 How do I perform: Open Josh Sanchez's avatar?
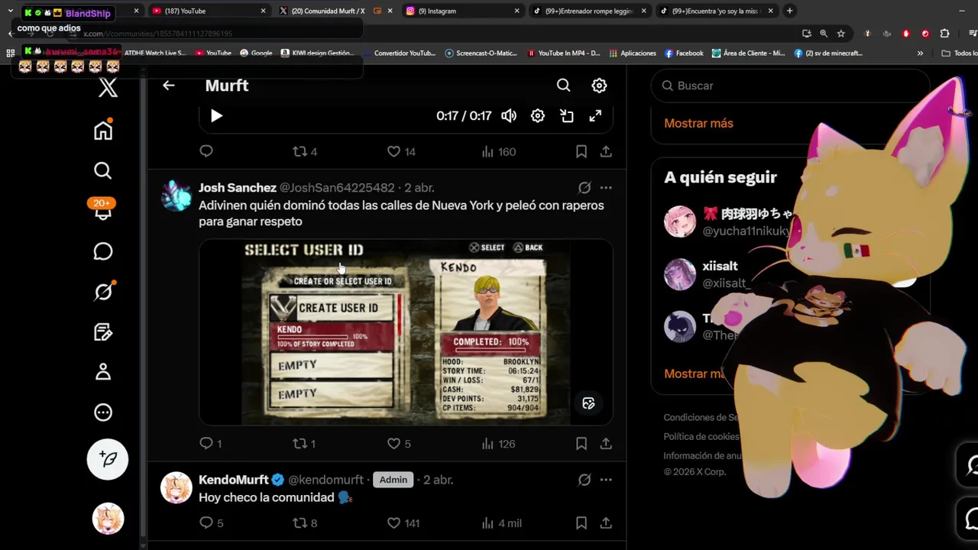[176, 196]
